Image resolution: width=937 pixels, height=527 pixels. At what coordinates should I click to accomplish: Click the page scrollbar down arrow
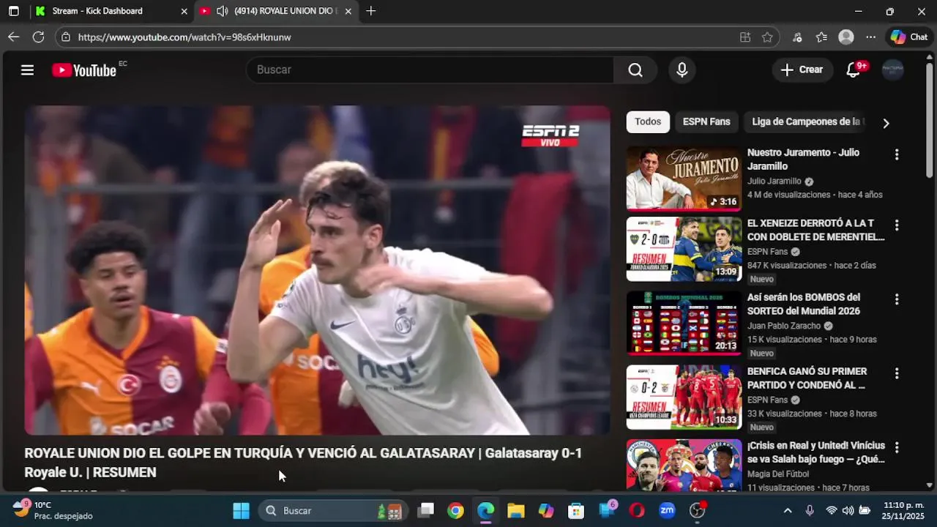[x=930, y=485]
